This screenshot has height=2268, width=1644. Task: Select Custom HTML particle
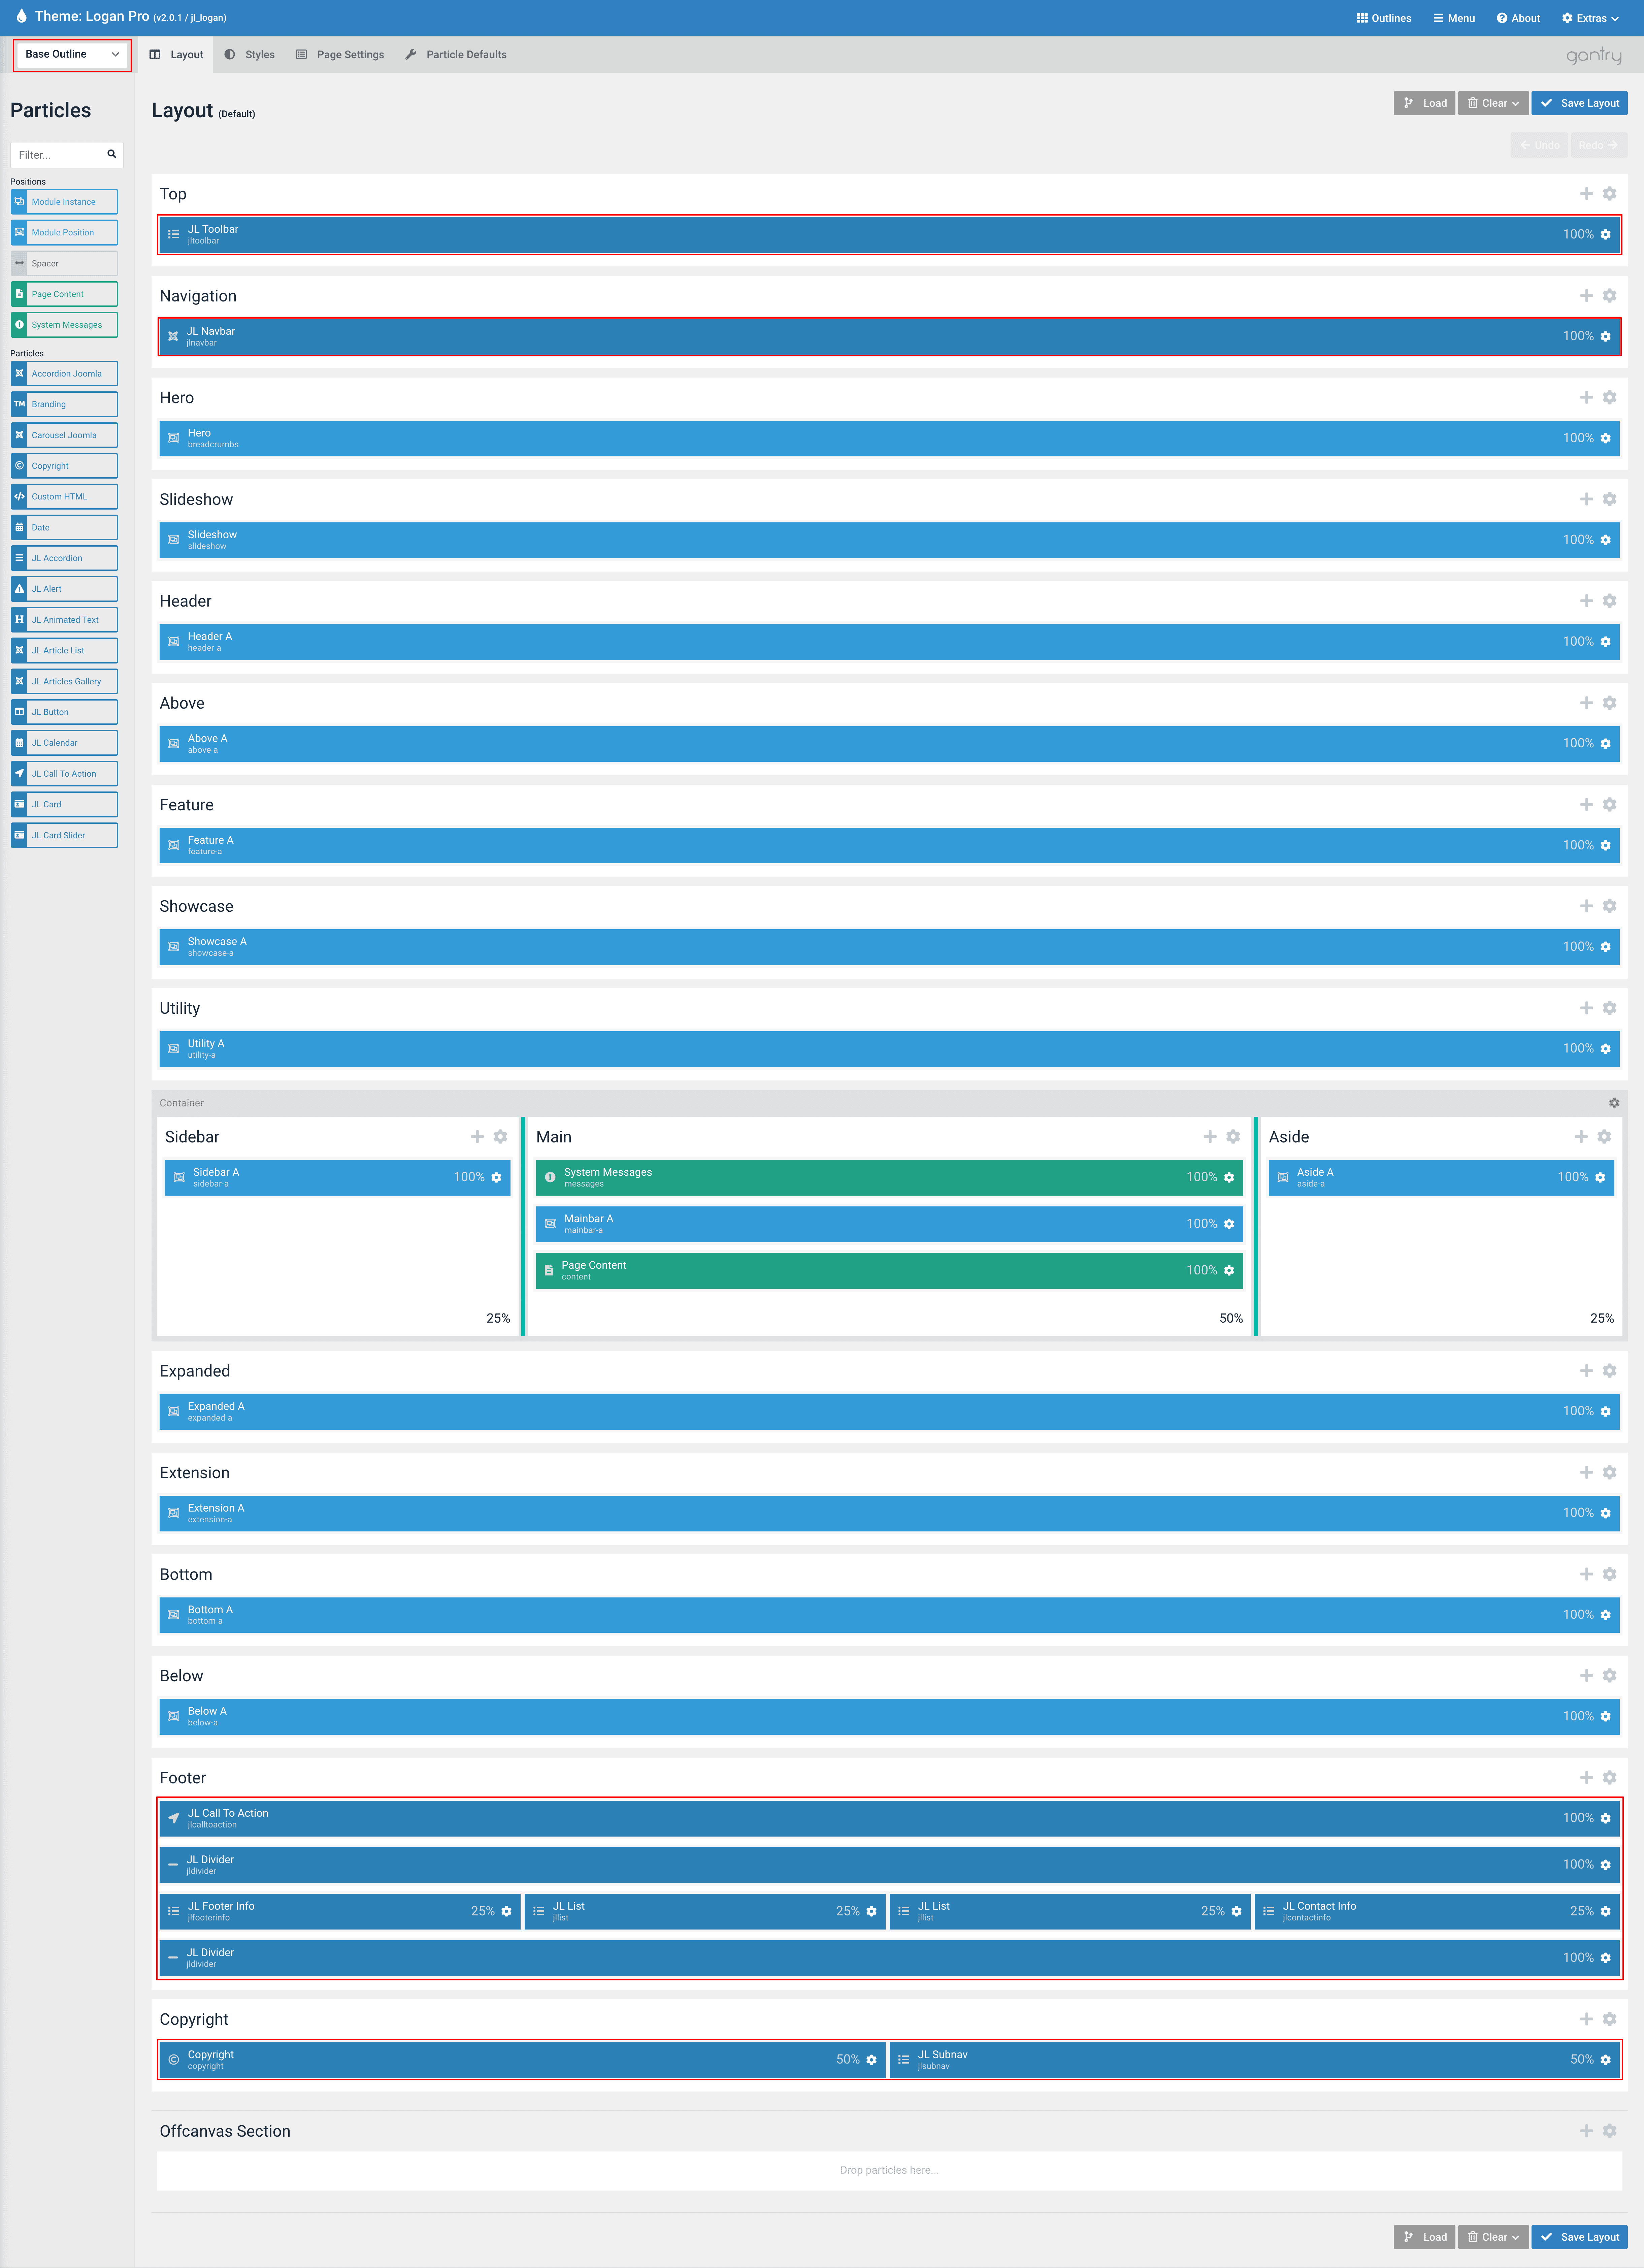click(x=64, y=497)
